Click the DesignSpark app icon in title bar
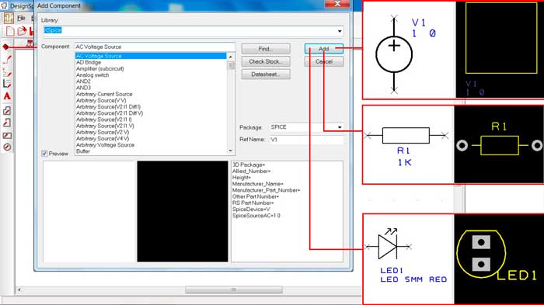Image resolution: width=544 pixels, height=305 pixels. coord(4,5)
